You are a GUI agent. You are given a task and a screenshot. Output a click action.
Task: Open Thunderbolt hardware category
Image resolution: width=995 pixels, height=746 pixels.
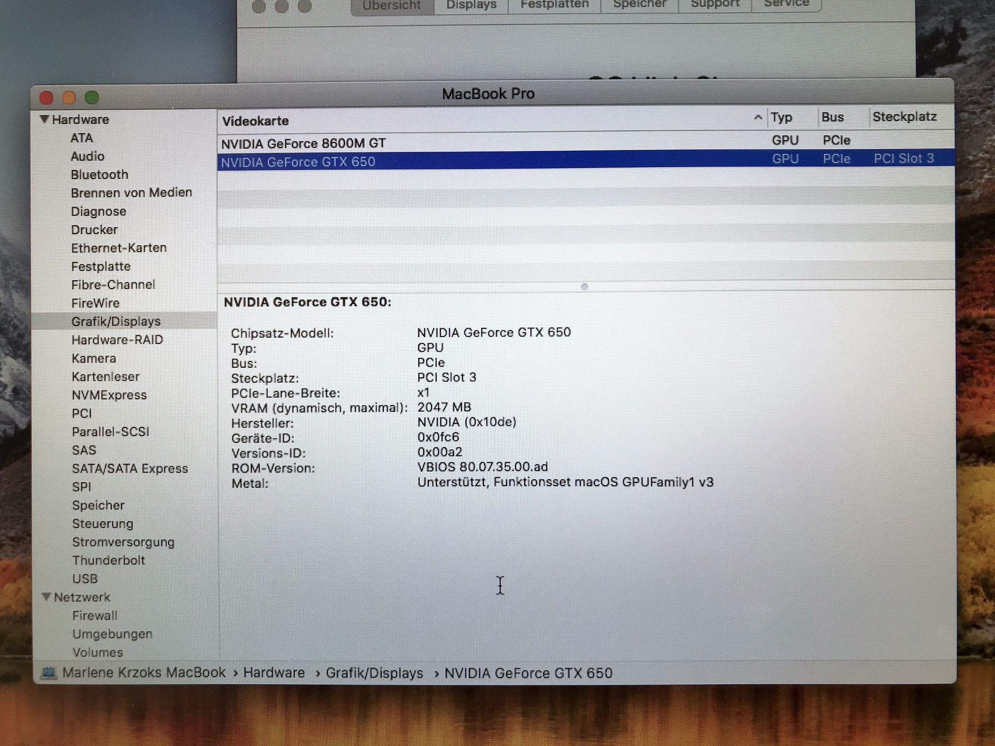point(108,560)
